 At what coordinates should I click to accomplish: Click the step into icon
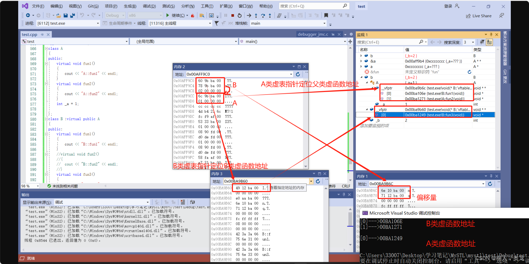(x=256, y=15)
